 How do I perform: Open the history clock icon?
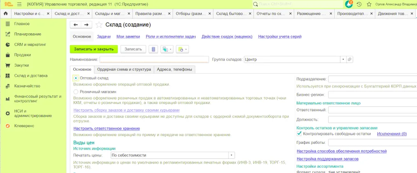359,4
